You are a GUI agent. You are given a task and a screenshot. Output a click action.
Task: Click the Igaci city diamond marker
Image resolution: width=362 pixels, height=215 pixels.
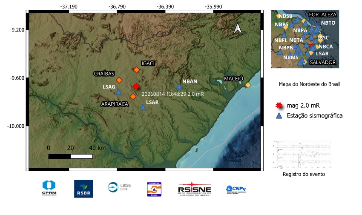pyautogui.click(x=136, y=70)
